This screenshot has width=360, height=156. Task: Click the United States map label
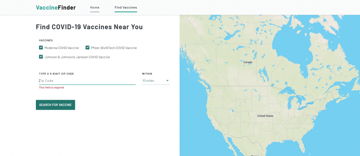tap(265, 116)
